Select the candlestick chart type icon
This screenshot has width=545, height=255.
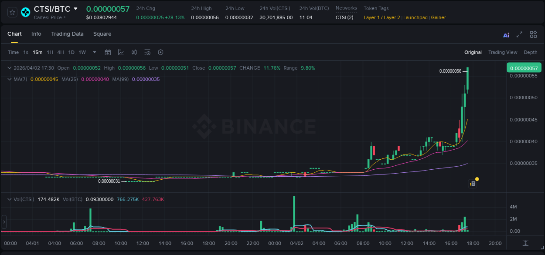click(x=134, y=52)
